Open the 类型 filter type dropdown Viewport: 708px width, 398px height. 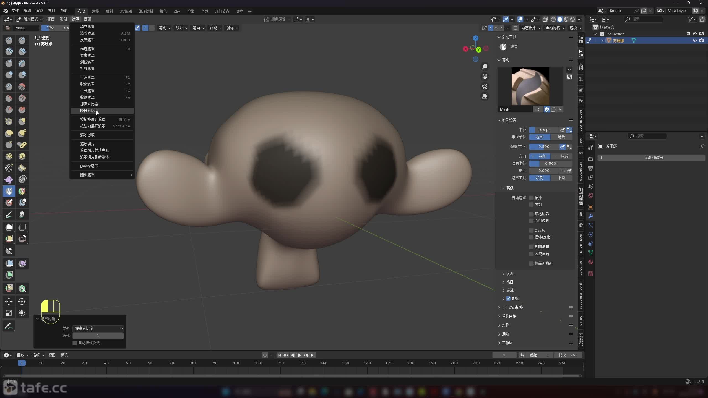[x=98, y=328]
